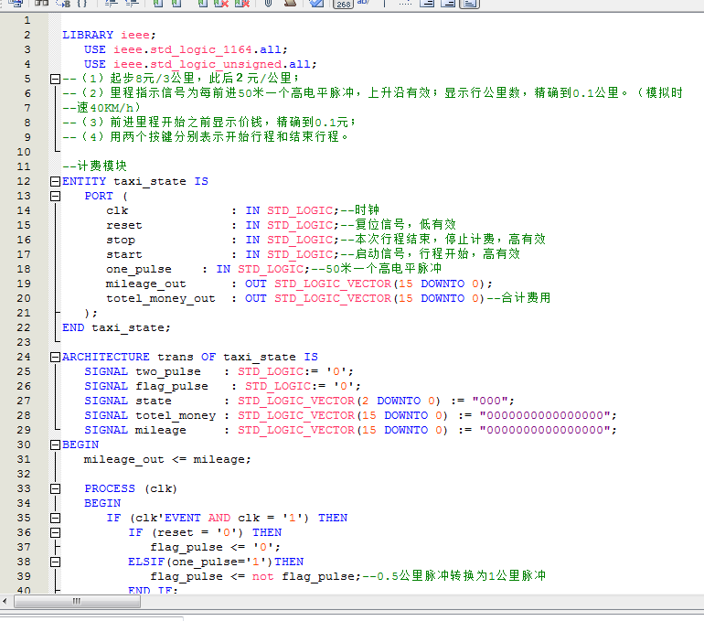Viewport: 704px width, 621px height.
Task: Click the horizontal scrollbar left arrow
Action: tap(6, 602)
